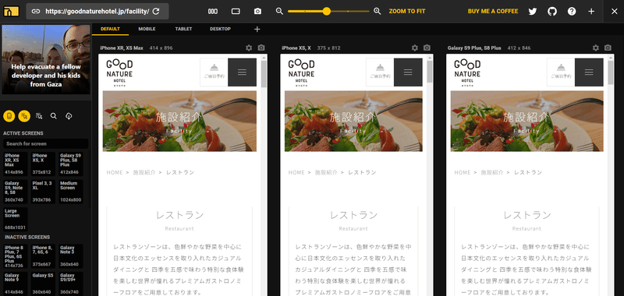The image size is (624, 296).
Task: Click the BUY ME A COFFEE link
Action: [493, 11]
